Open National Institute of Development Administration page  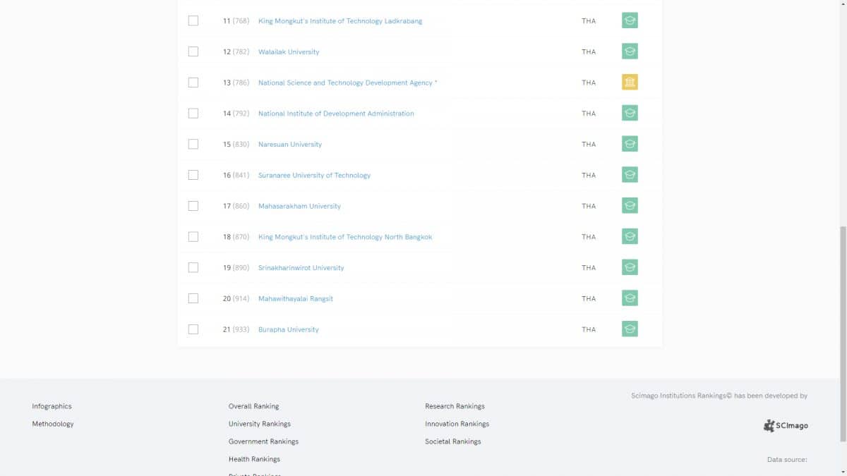[x=336, y=114]
